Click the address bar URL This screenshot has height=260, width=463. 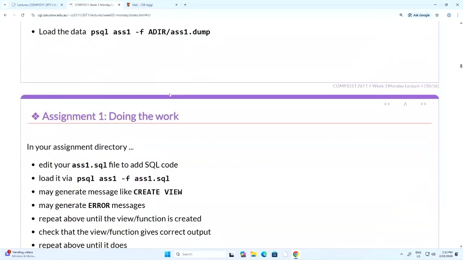click(x=94, y=15)
